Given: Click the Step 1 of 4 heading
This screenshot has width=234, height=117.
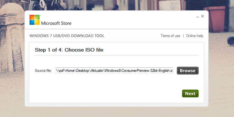Looking at the screenshot, I should coord(69,50).
